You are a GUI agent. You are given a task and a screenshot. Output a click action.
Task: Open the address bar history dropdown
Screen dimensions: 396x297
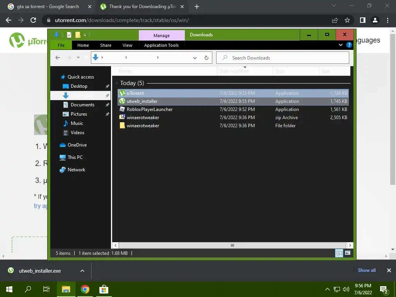tap(195, 58)
